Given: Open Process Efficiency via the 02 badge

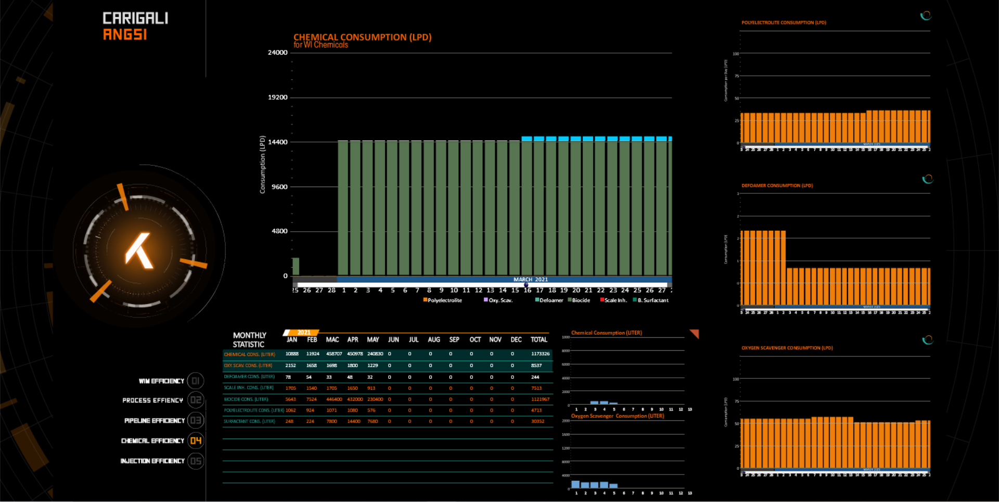Looking at the screenshot, I should (x=196, y=400).
